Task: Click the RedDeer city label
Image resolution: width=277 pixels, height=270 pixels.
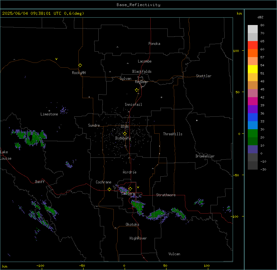Action: click(141, 82)
